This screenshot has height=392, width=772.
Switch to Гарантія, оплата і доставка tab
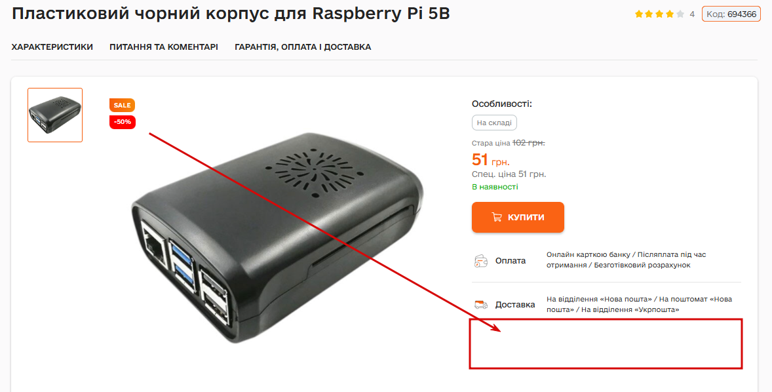click(303, 47)
